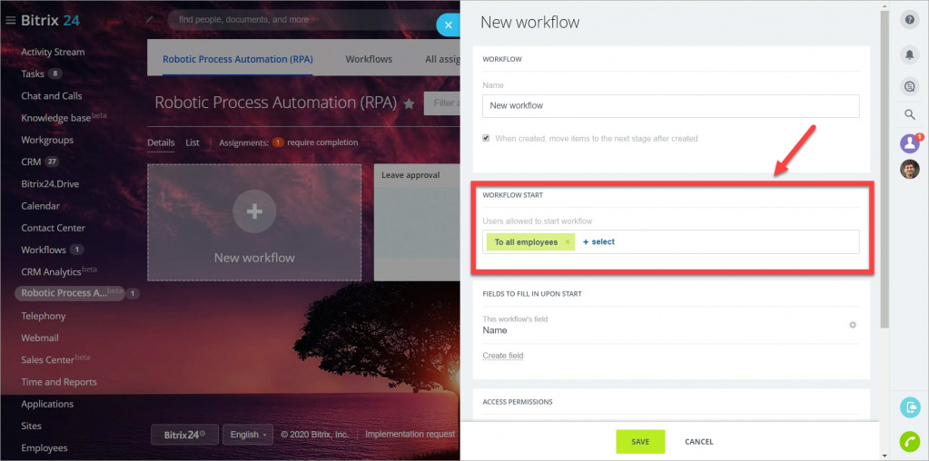Viewport: 929px width, 461px height.
Task: Switch to the Workflows tab
Action: click(x=369, y=59)
